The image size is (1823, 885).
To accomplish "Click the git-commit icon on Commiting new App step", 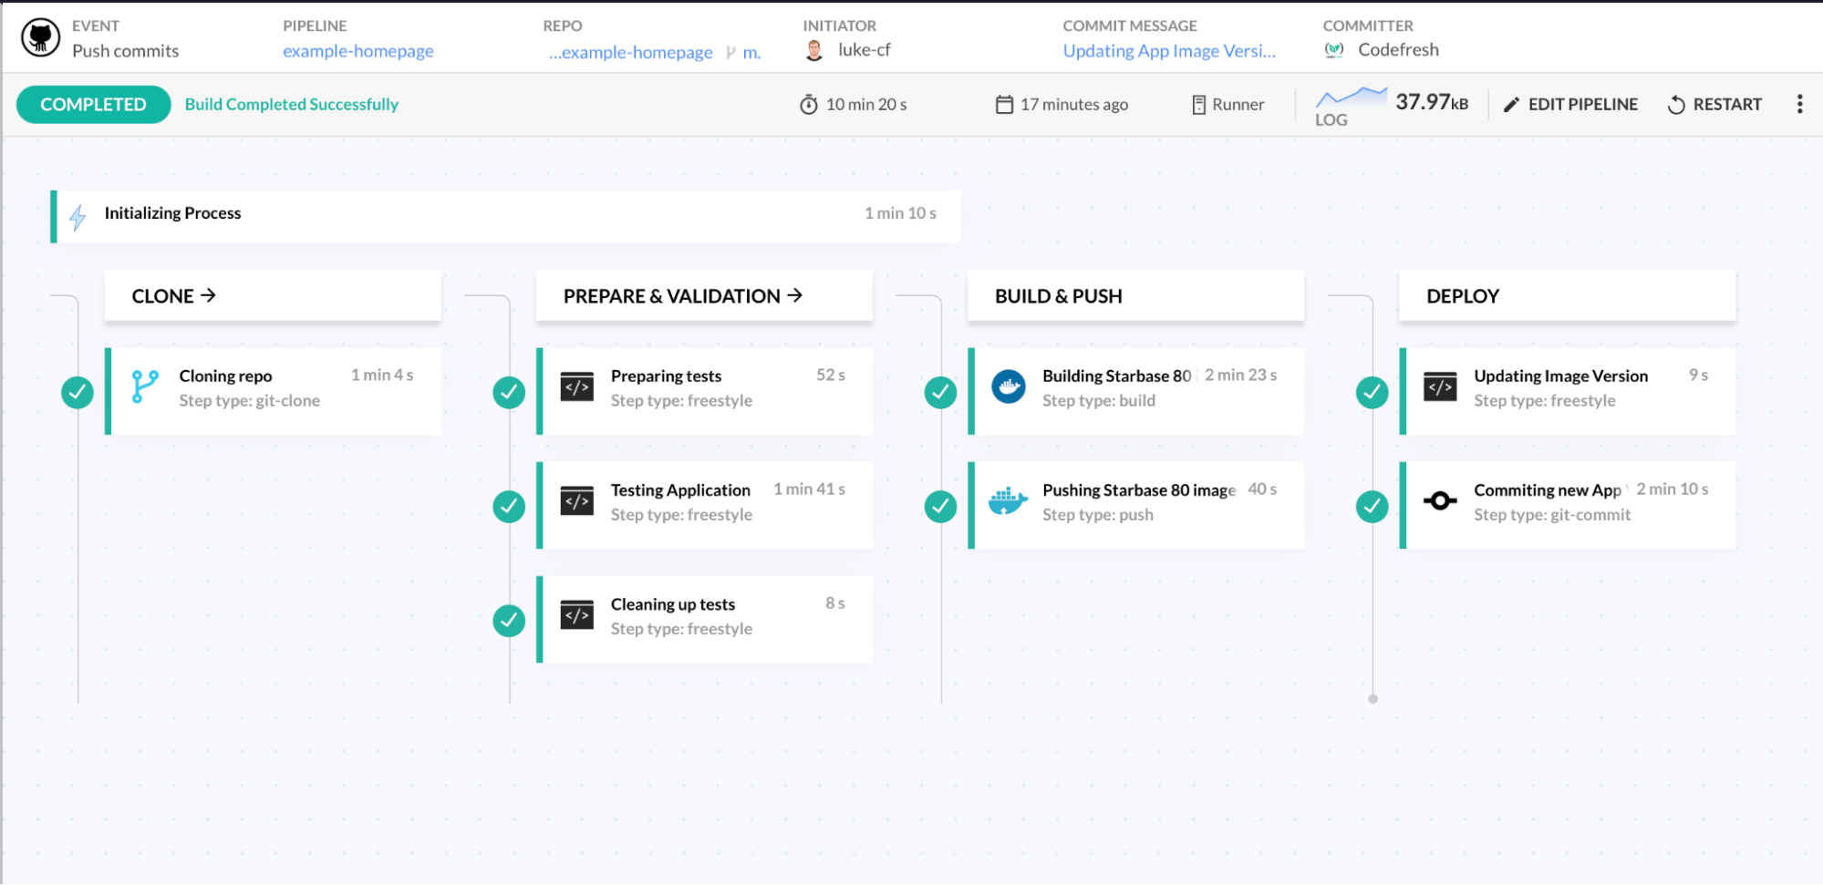I will pyautogui.click(x=1439, y=500).
